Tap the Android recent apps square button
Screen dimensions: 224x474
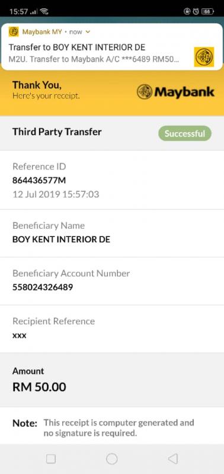51,459
